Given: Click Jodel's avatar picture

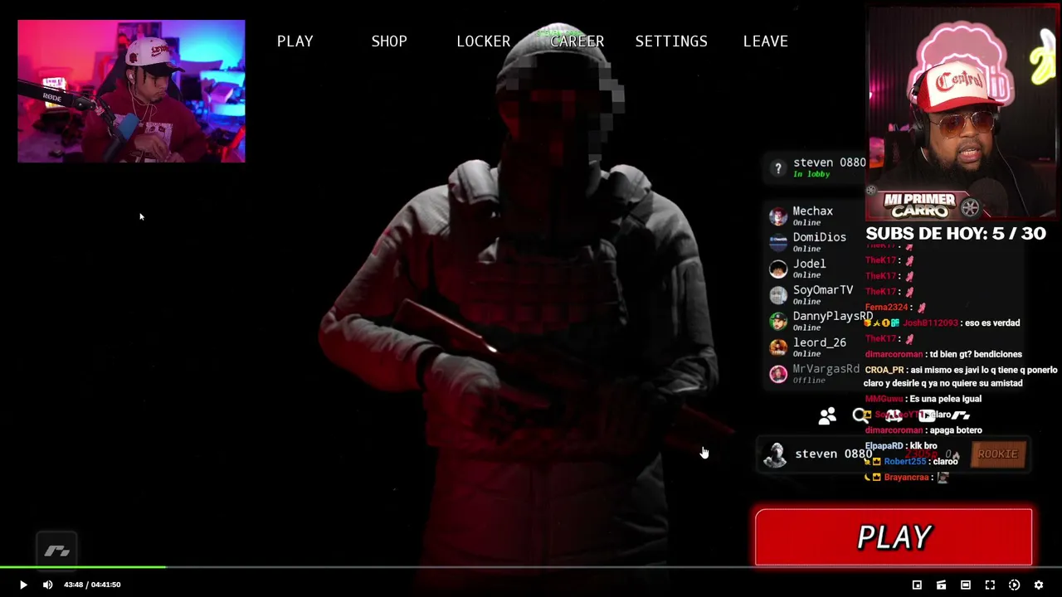Looking at the screenshot, I should [778, 269].
